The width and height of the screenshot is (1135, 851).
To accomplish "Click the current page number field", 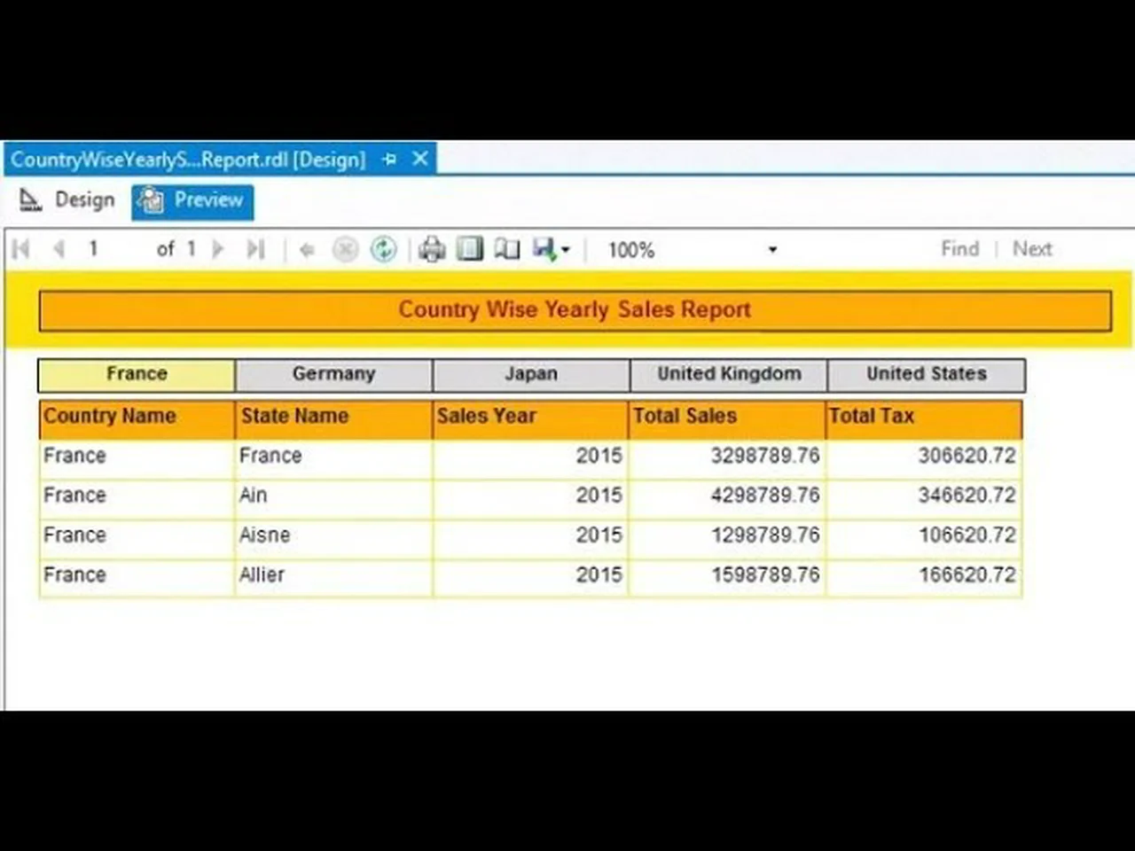I will click(x=106, y=249).
